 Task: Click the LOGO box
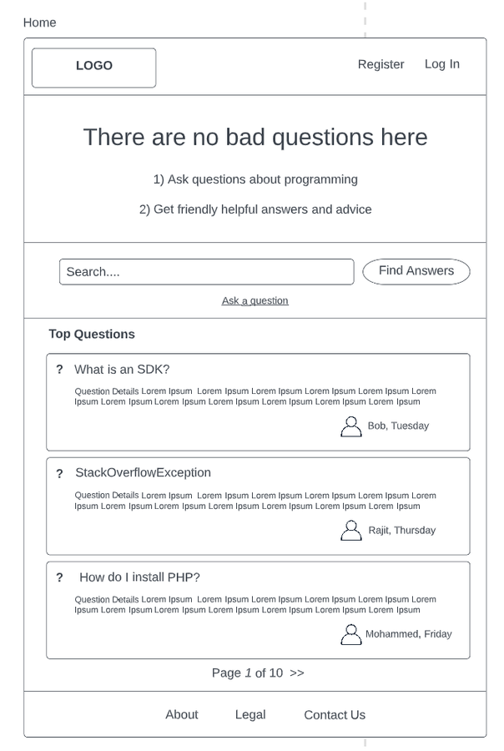(x=94, y=68)
